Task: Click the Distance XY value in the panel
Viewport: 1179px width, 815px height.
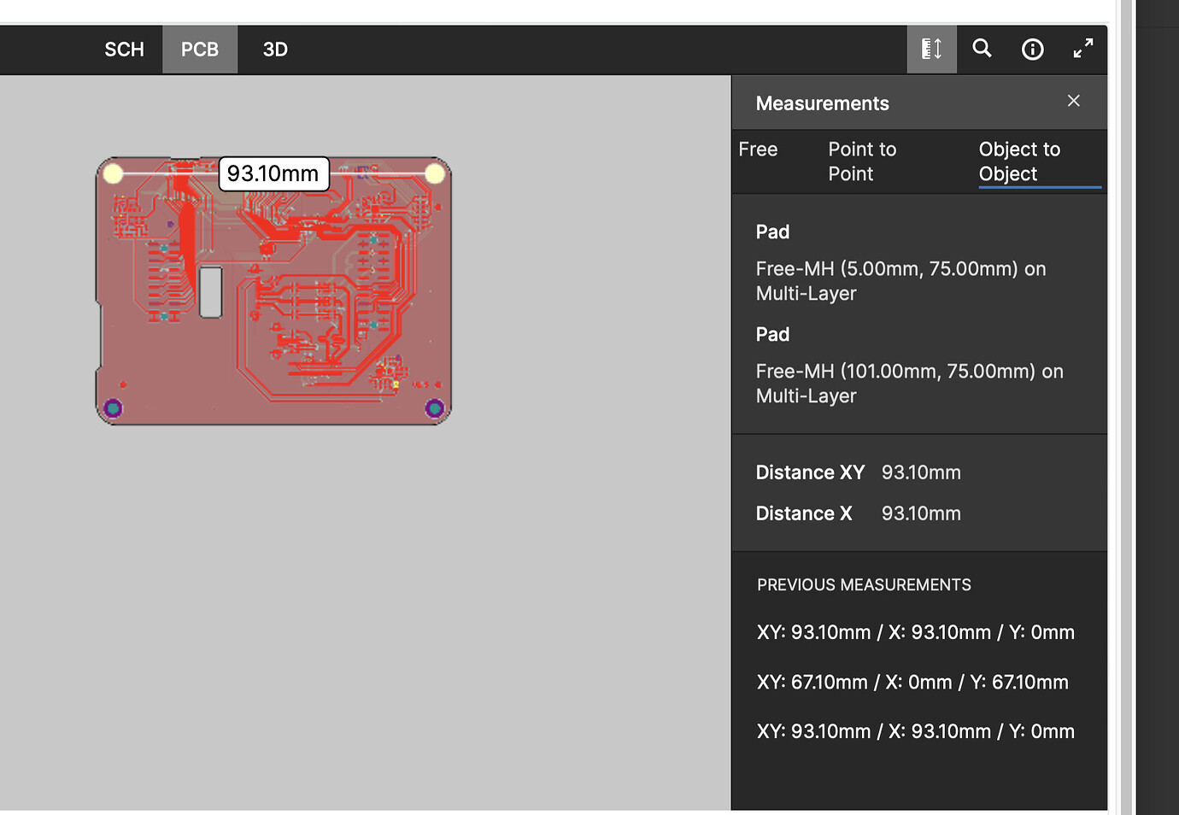Action: pyautogui.click(x=920, y=472)
